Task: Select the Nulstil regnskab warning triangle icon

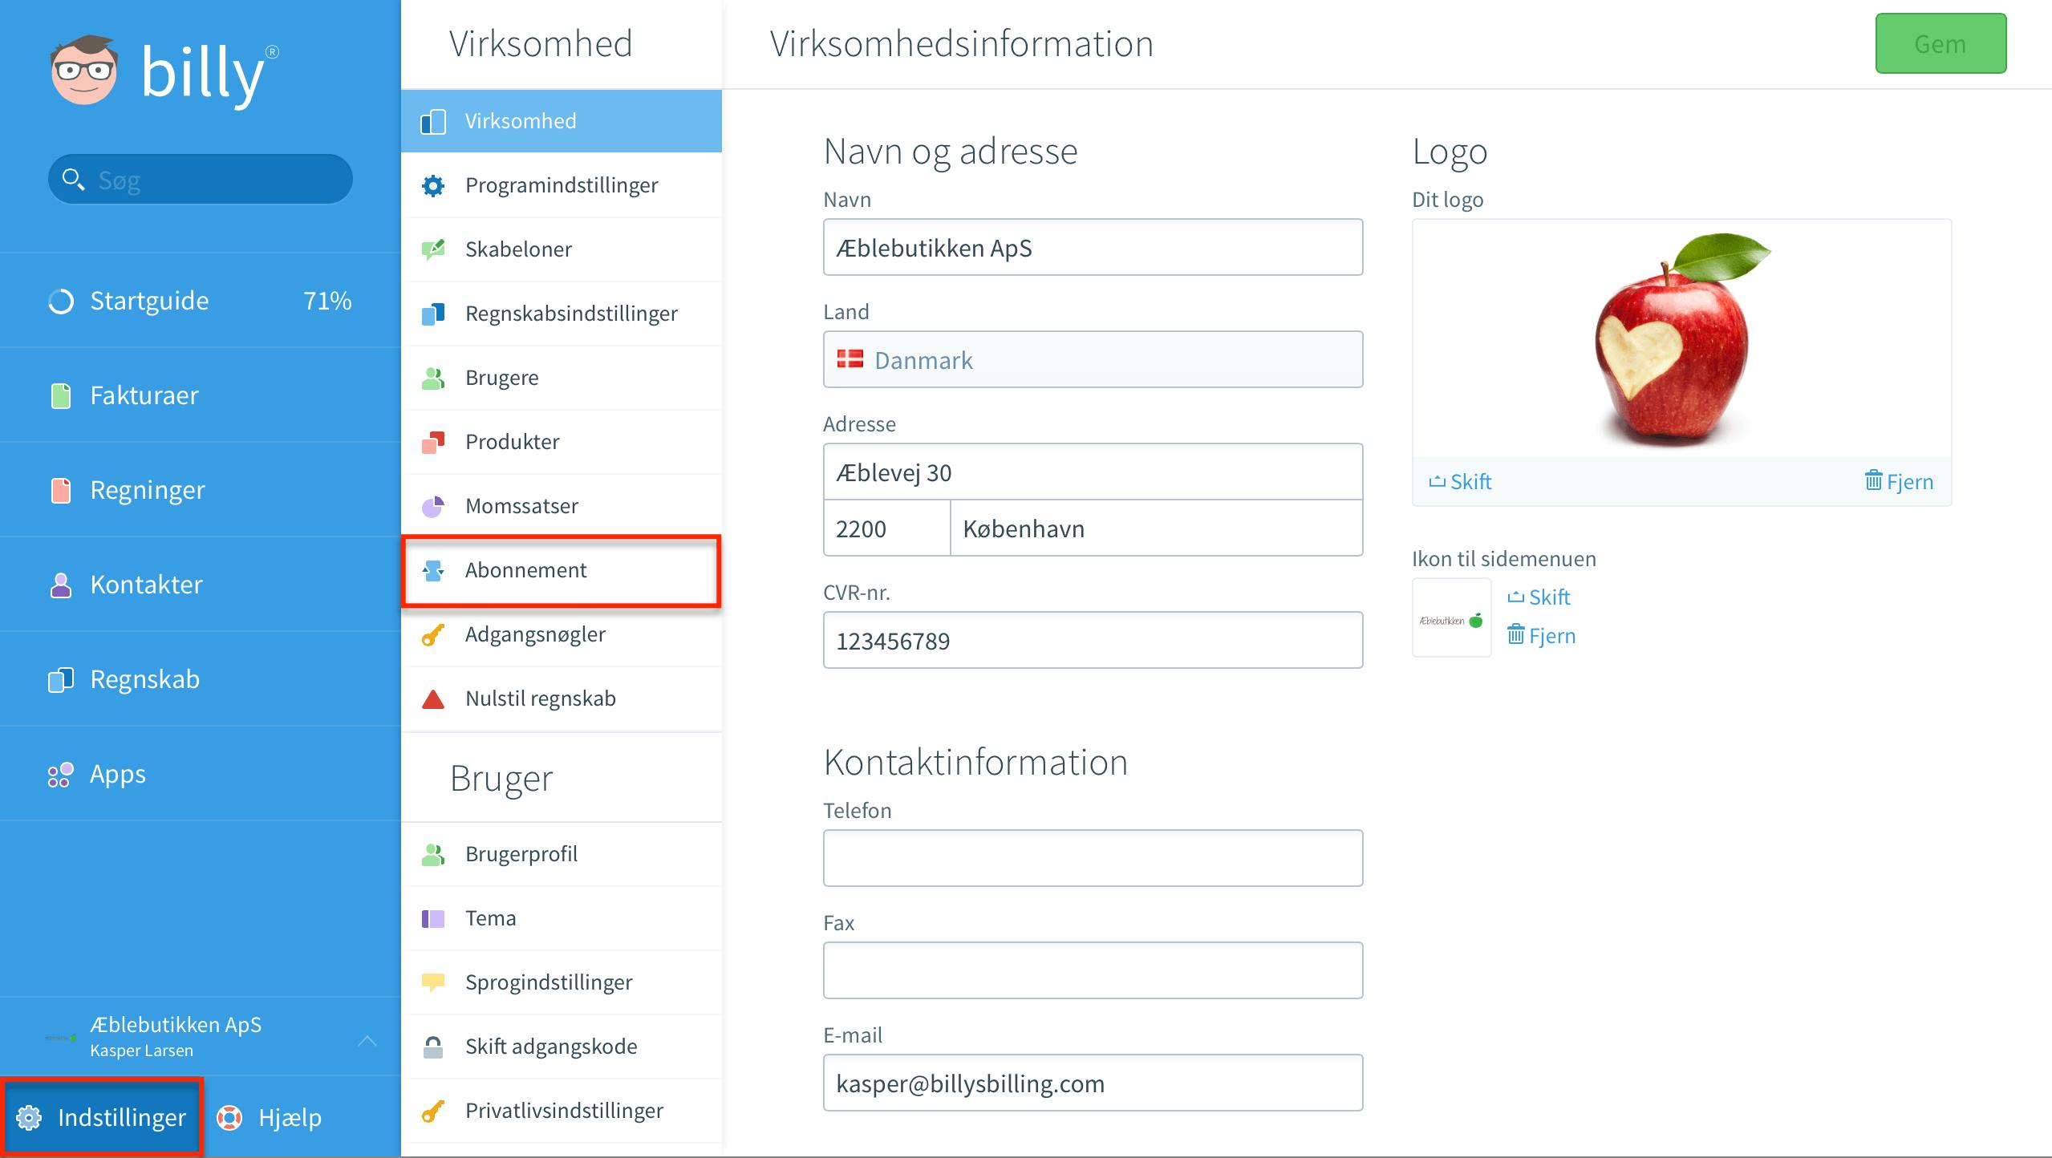Action: pos(433,698)
